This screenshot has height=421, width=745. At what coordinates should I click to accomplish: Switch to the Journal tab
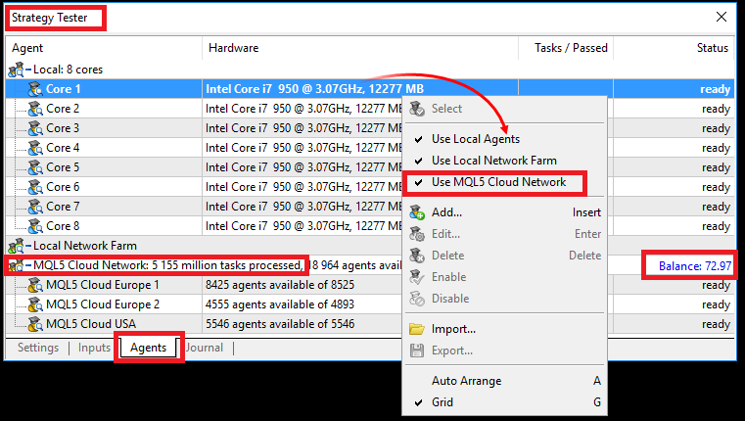(x=205, y=348)
